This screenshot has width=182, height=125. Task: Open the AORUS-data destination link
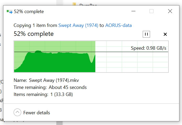[118, 25]
